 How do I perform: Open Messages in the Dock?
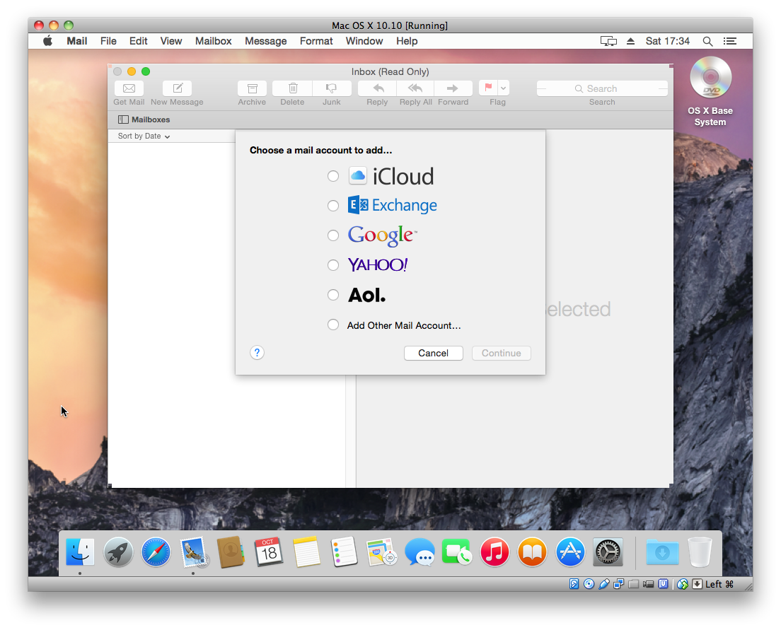pyautogui.click(x=420, y=552)
